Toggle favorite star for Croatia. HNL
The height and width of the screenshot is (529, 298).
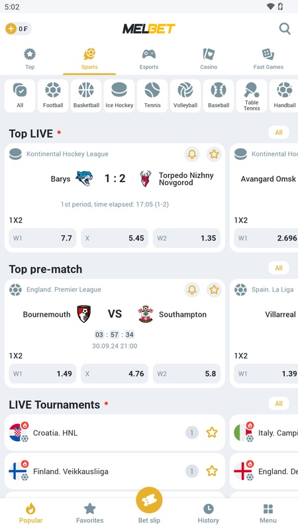point(212,432)
